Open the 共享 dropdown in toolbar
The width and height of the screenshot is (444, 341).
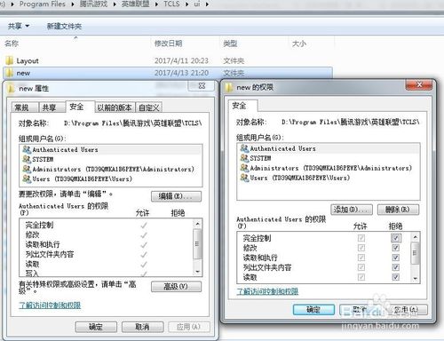(19, 26)
